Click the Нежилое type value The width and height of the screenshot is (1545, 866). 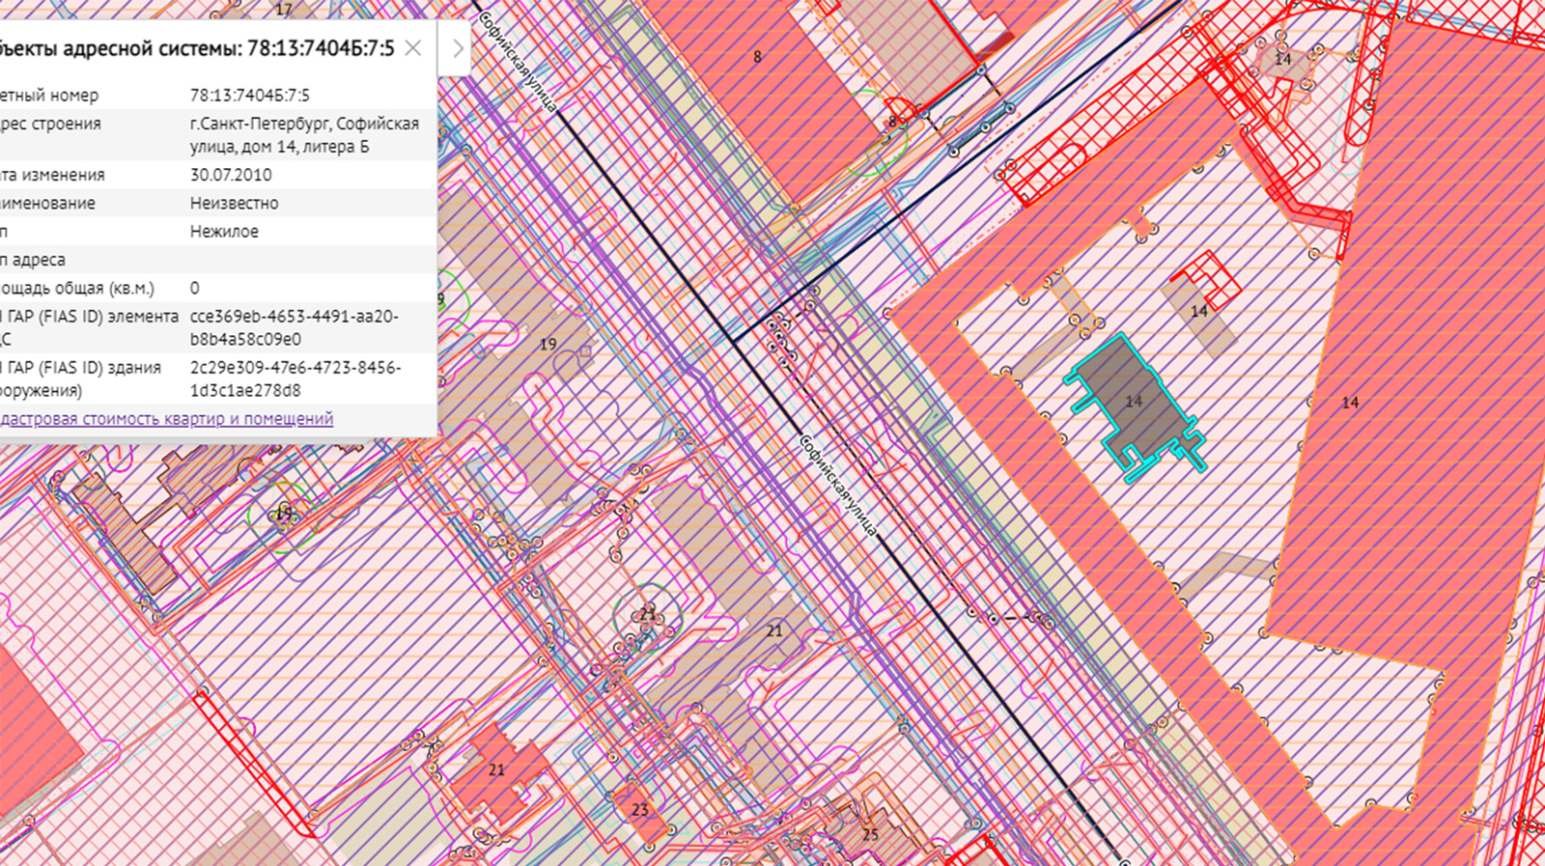(224, 232)
